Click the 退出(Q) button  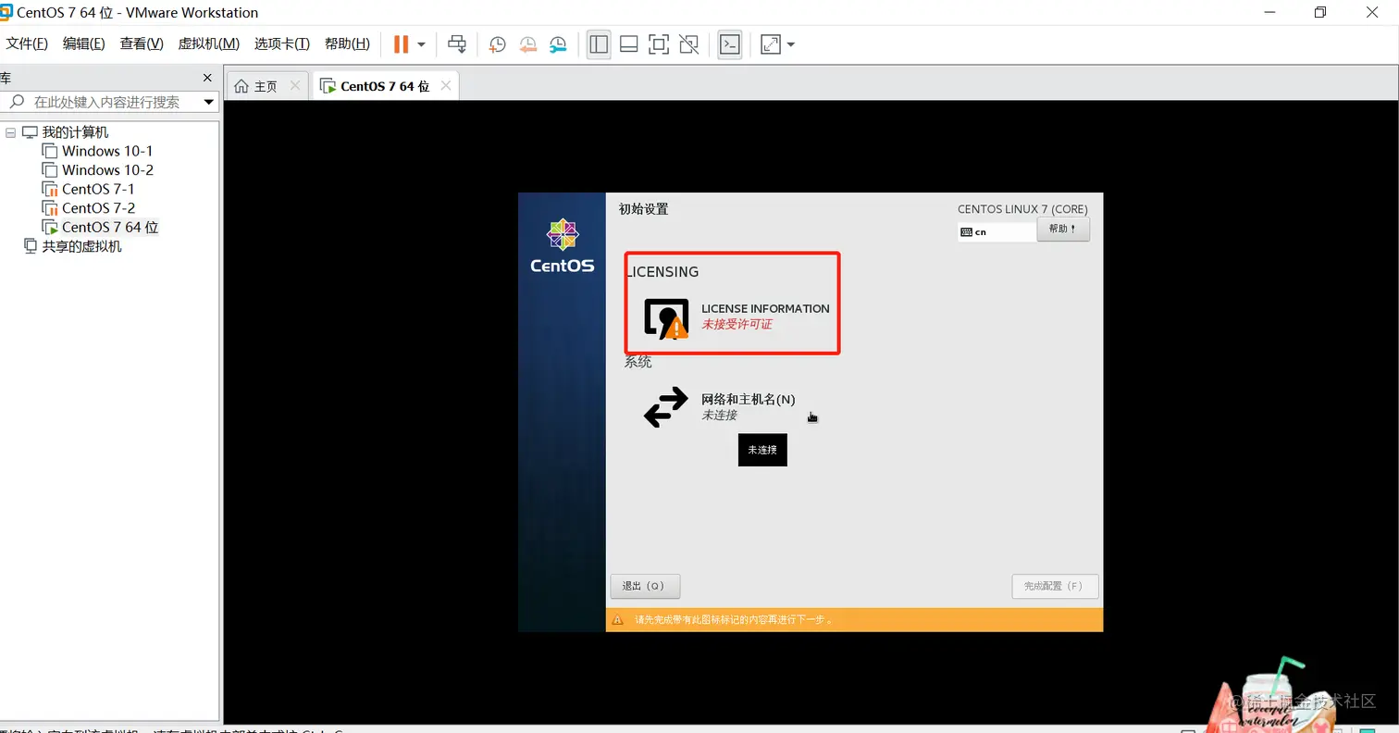coord(645,586)
